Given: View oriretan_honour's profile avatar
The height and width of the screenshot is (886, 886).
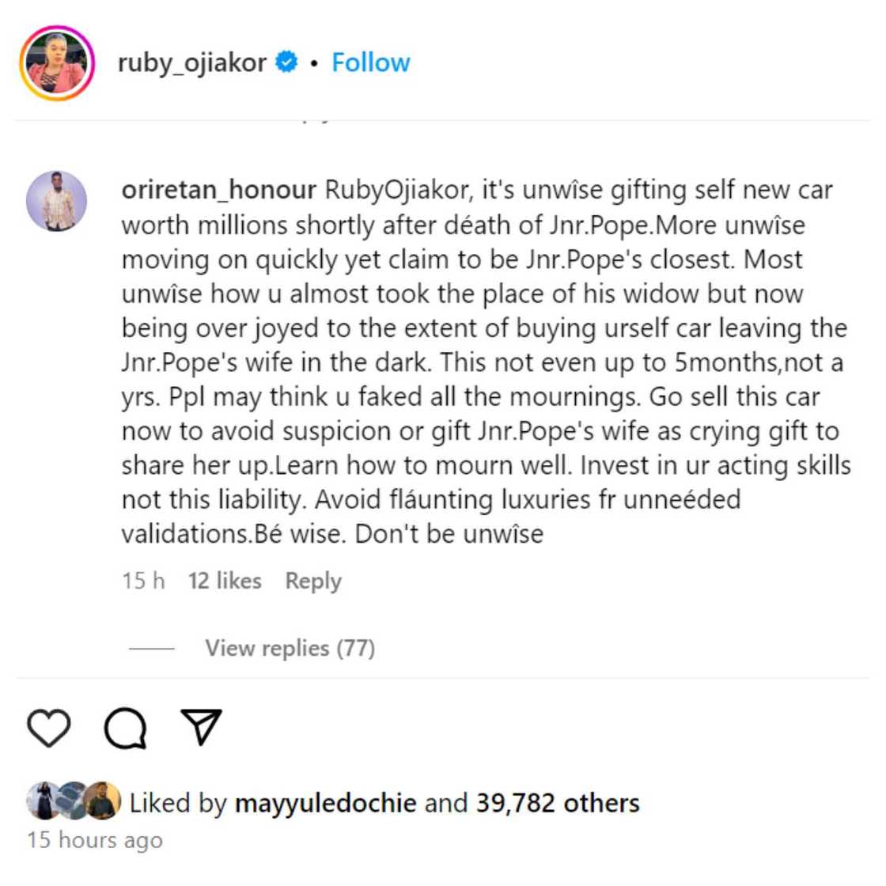Looking at the screenshot, I should point(57,201).
